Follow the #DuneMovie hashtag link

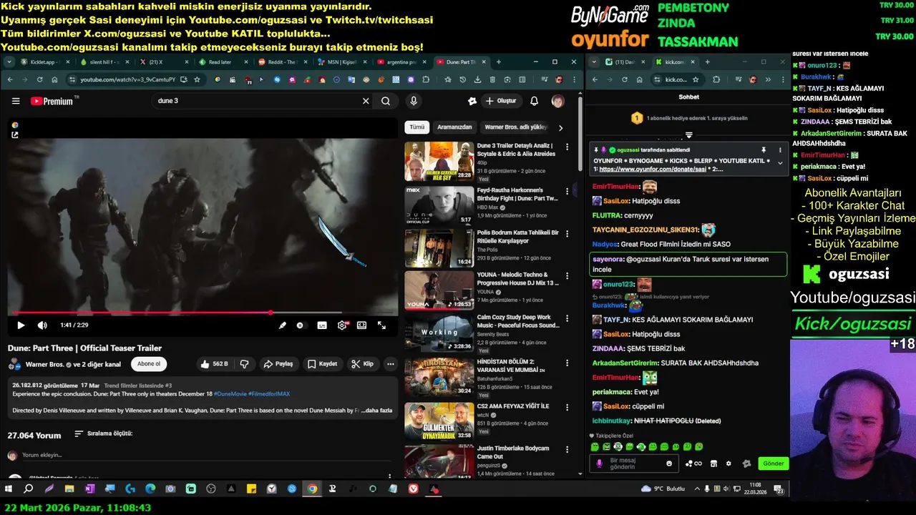click(x=230, y=394)
